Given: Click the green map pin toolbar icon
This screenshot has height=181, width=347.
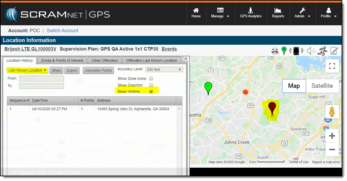Looking at the screenshot, I should pos(284,51).
